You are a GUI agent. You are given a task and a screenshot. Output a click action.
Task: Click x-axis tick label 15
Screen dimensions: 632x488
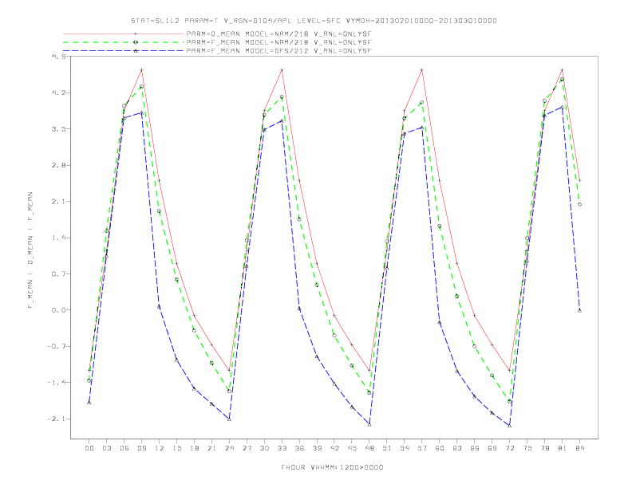(x=176, y=448)
